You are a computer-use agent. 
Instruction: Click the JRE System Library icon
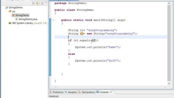[x=10, y=23]
